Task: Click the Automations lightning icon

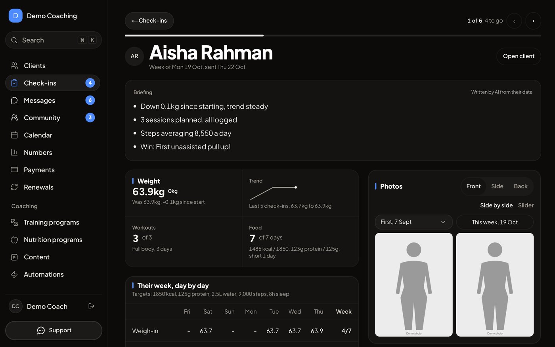Action: (x=14, y=274)
